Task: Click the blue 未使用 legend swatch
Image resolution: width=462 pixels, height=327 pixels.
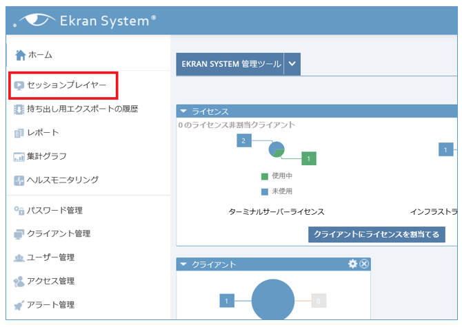Action: [x=265, y=192]
